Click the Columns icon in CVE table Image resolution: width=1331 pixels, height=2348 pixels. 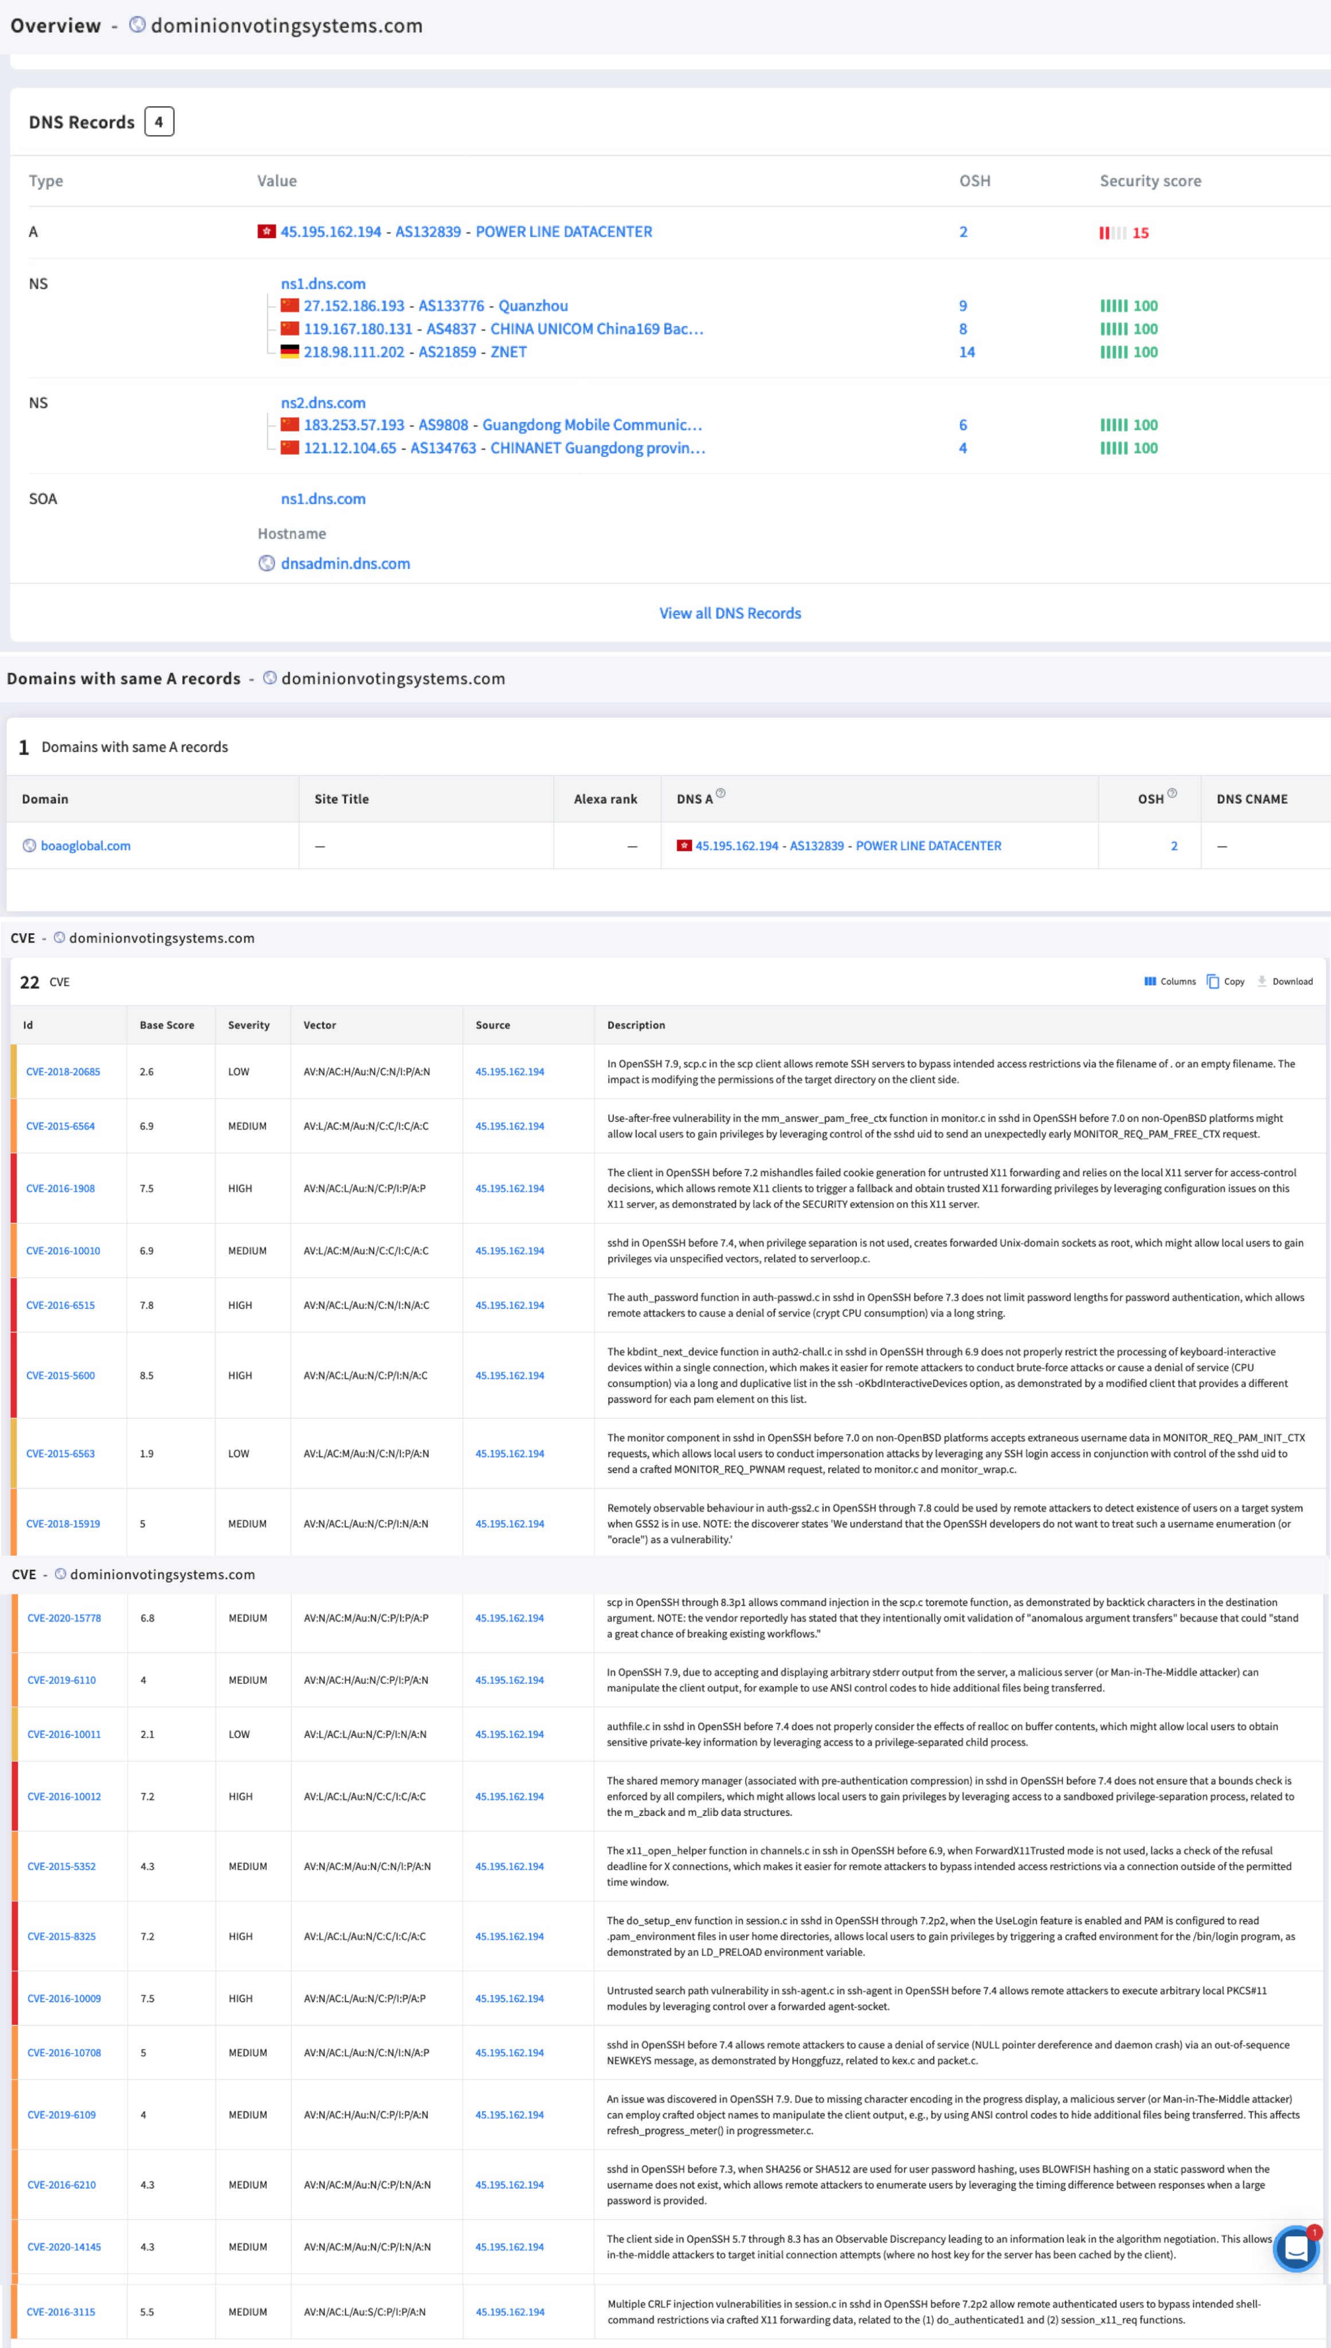point(1150,981)
